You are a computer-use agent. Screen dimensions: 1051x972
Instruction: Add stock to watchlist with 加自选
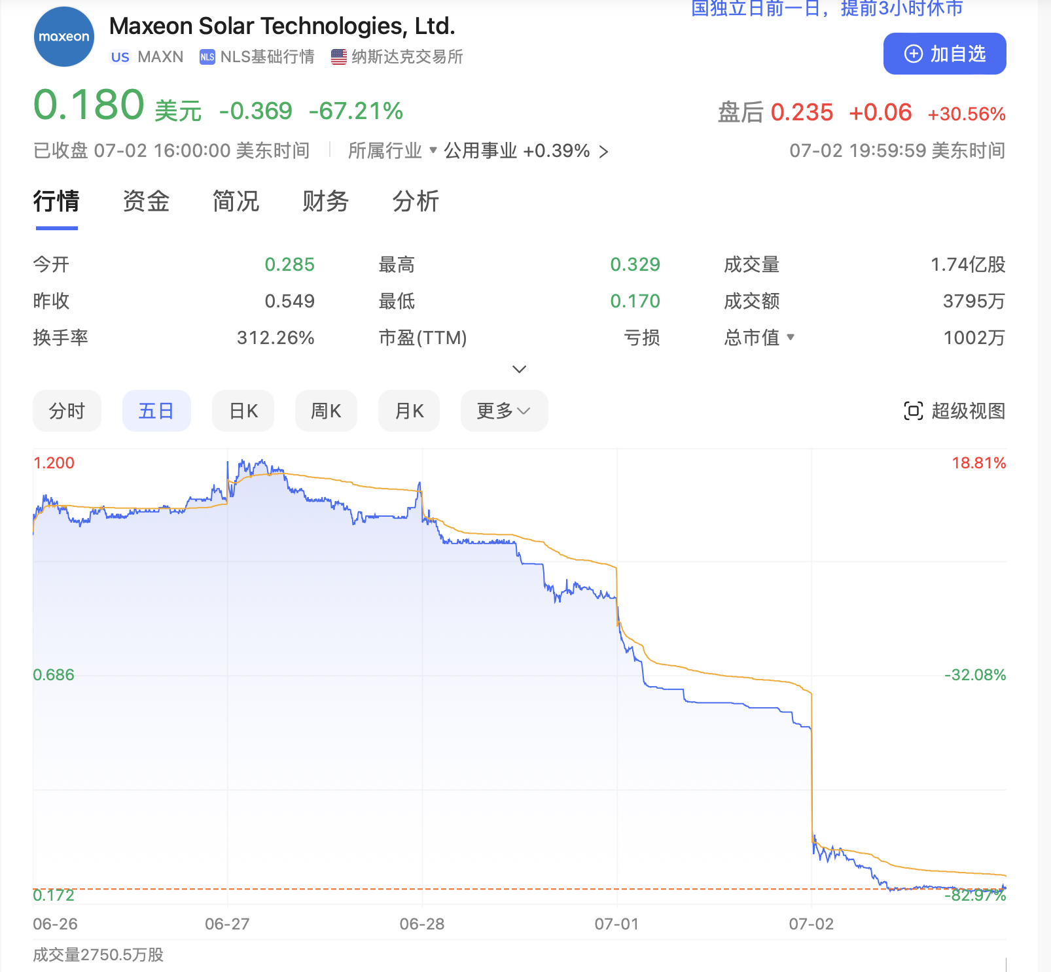click(x=944, y=54)
